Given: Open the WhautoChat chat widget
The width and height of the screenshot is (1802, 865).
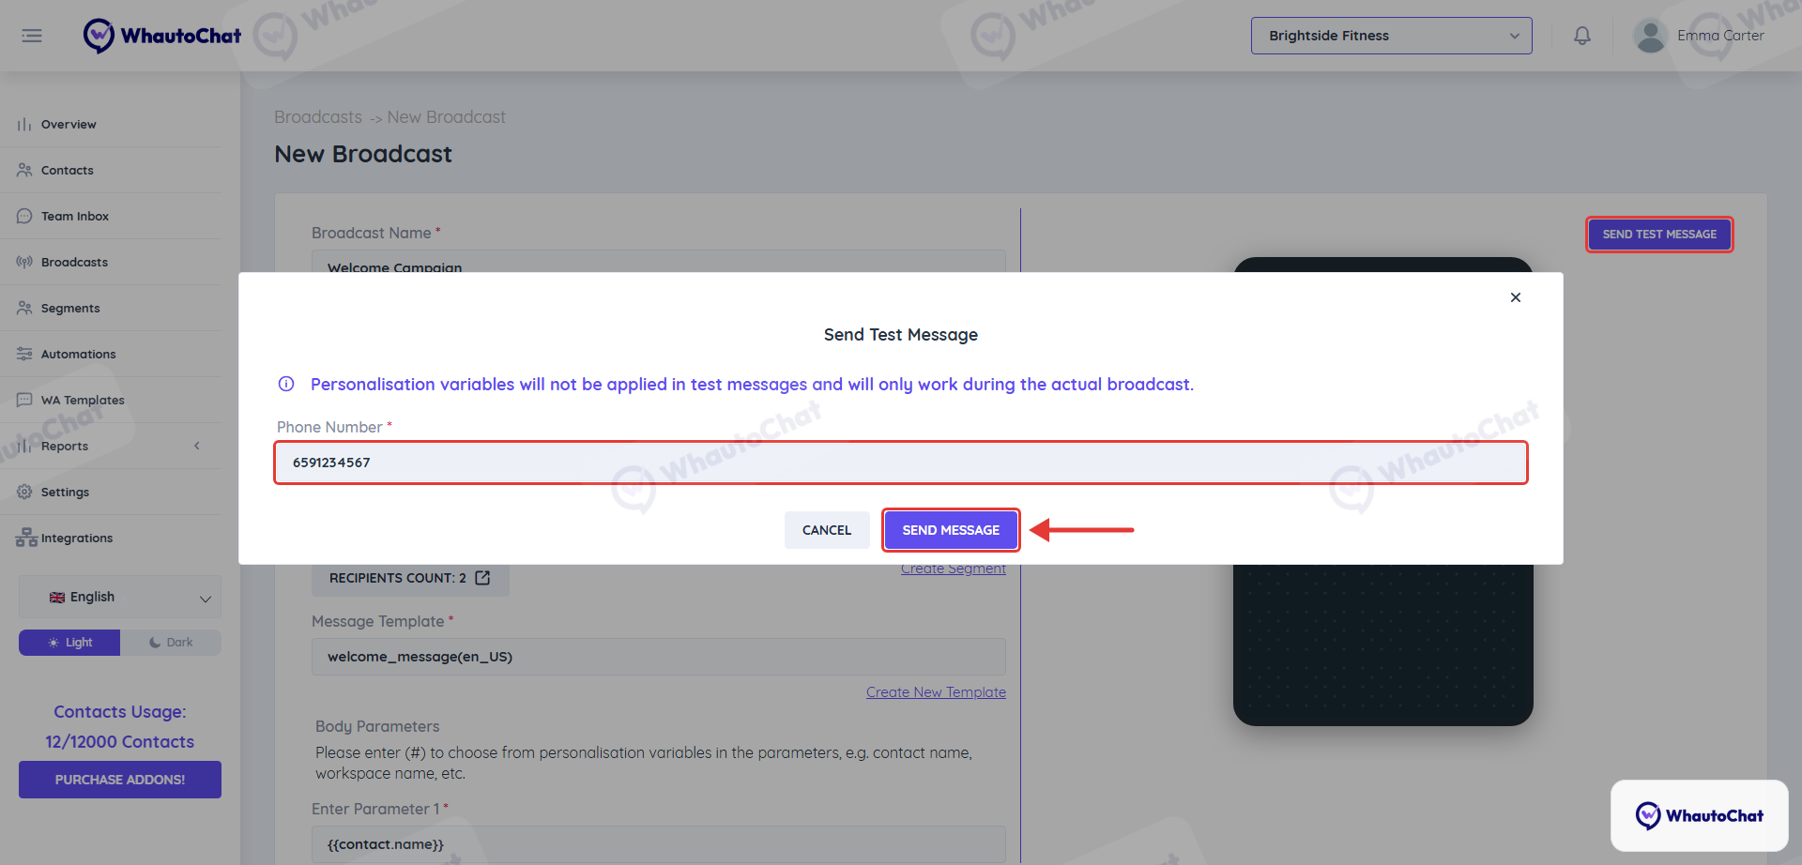Looking at the screenshot, I should (x=1699, y=815).
